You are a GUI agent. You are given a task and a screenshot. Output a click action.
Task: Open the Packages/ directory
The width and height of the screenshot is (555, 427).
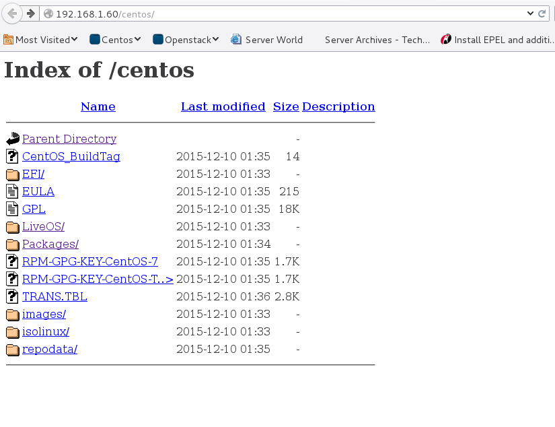coord(50,244)
